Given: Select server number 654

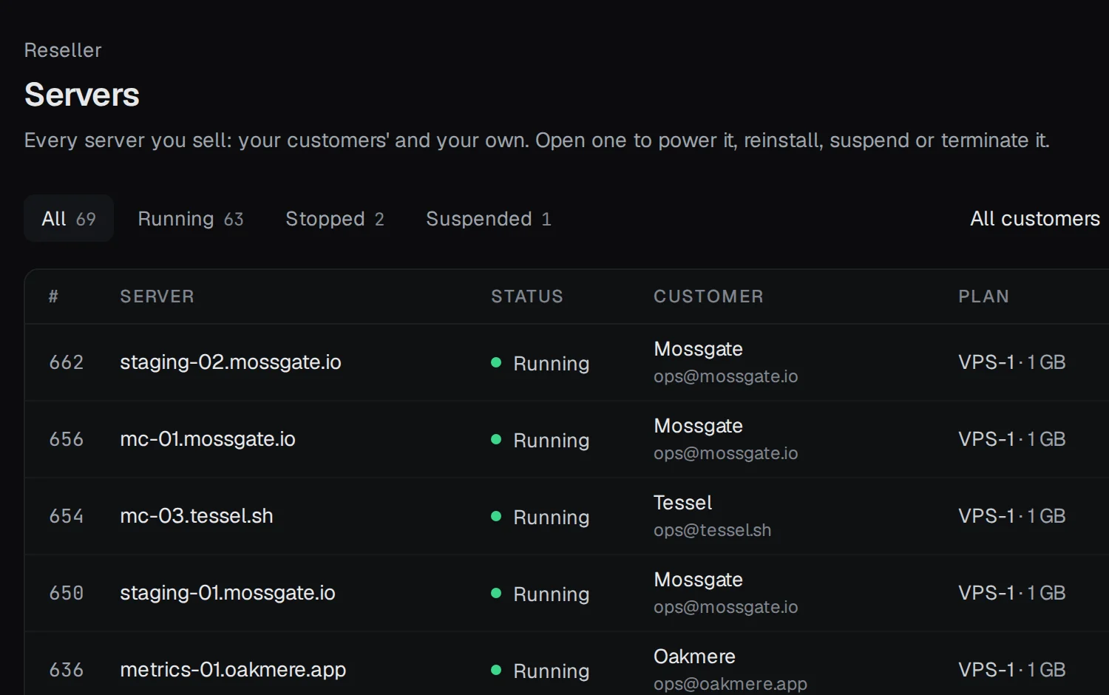Looking at the screenshot, I should click(x=67, y=516).
